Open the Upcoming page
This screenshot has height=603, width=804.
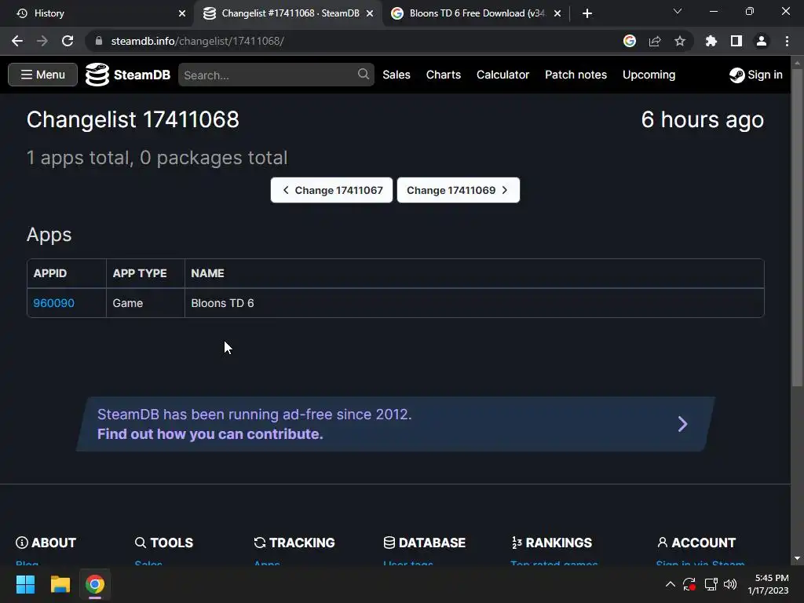649,75
